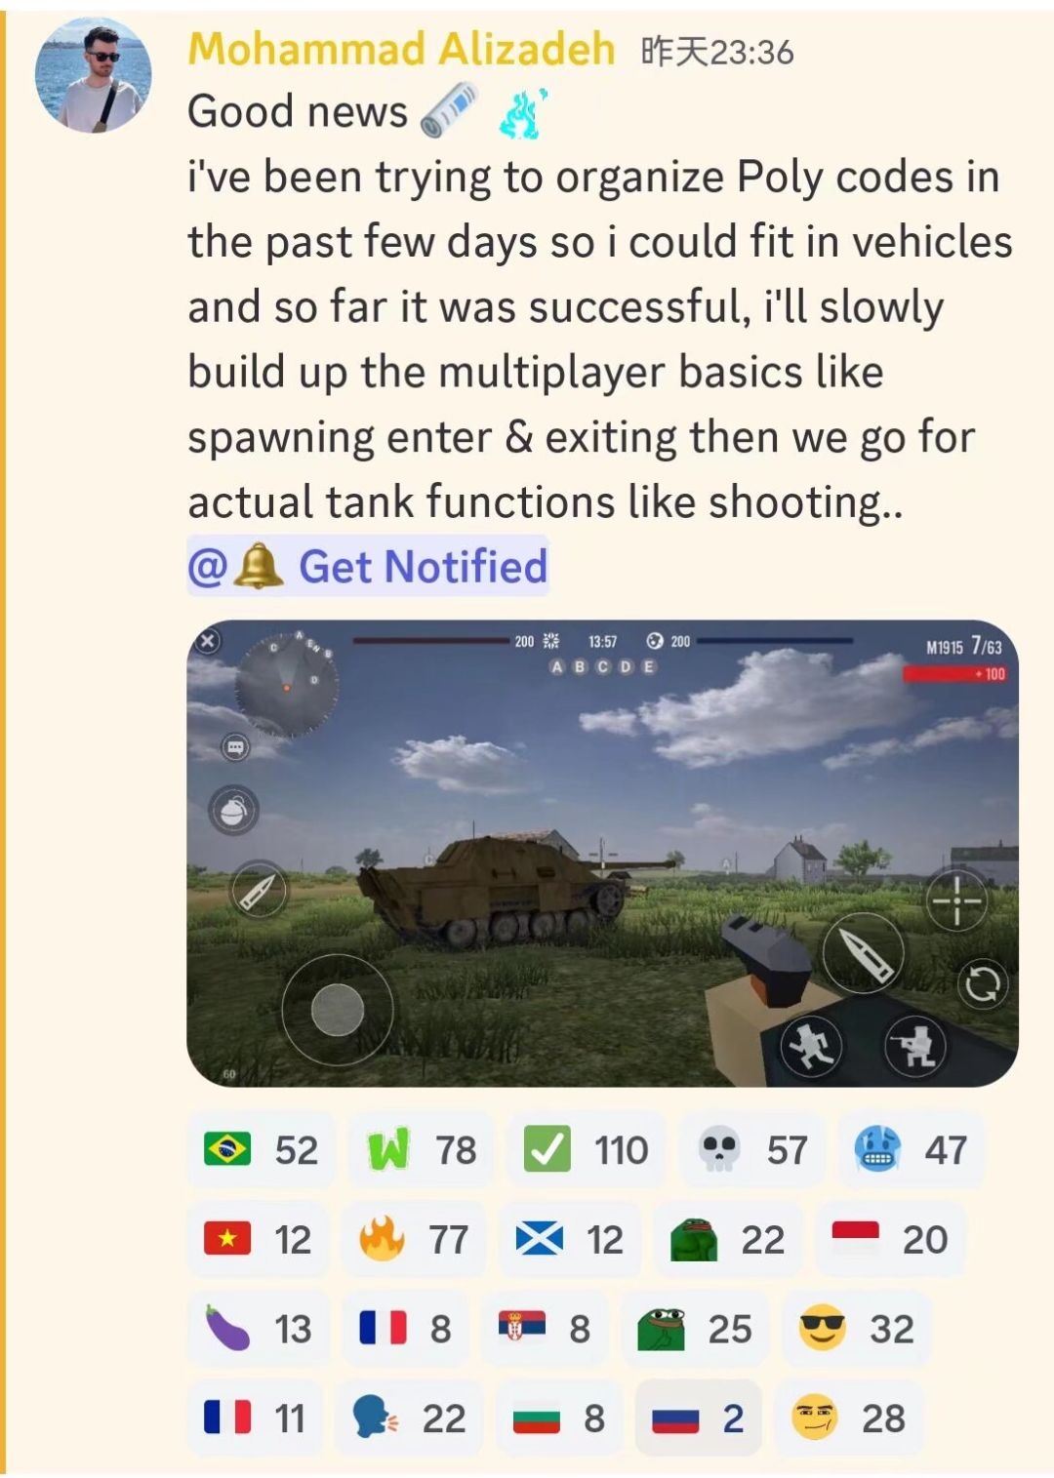
Task: Toggle the Brazil flag reaction
Action: [261, 1149]
